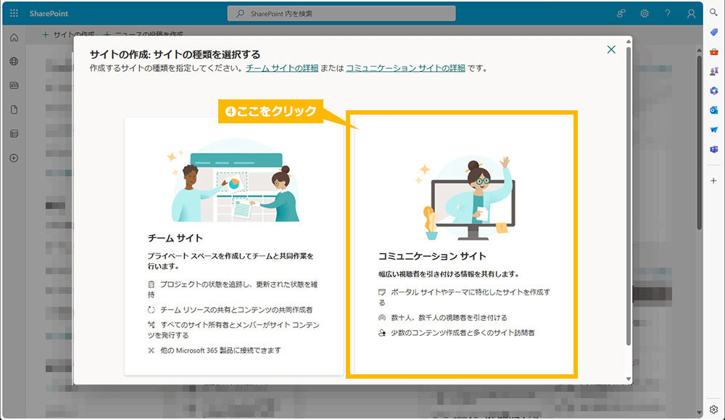Click the text 数十人、数千人の視聴者を引き付ける
The image size is (725, 420).
[x=449, y=317]
